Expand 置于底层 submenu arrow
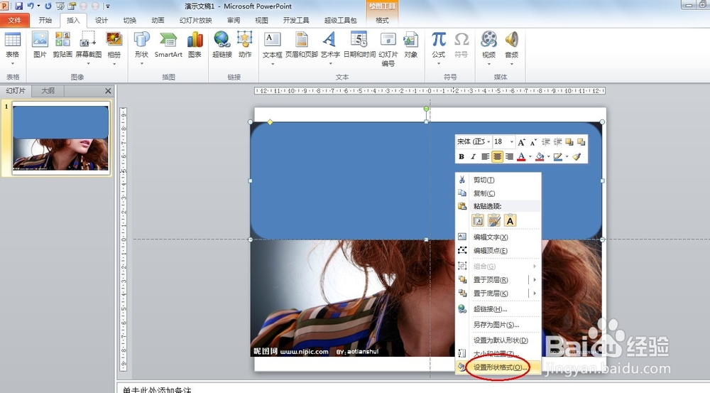 click(535, 294)
